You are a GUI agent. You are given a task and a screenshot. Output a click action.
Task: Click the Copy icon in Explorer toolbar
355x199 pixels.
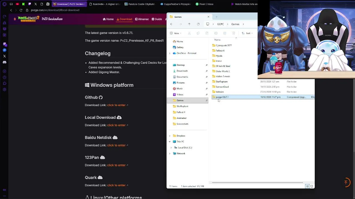click(198, 33)
